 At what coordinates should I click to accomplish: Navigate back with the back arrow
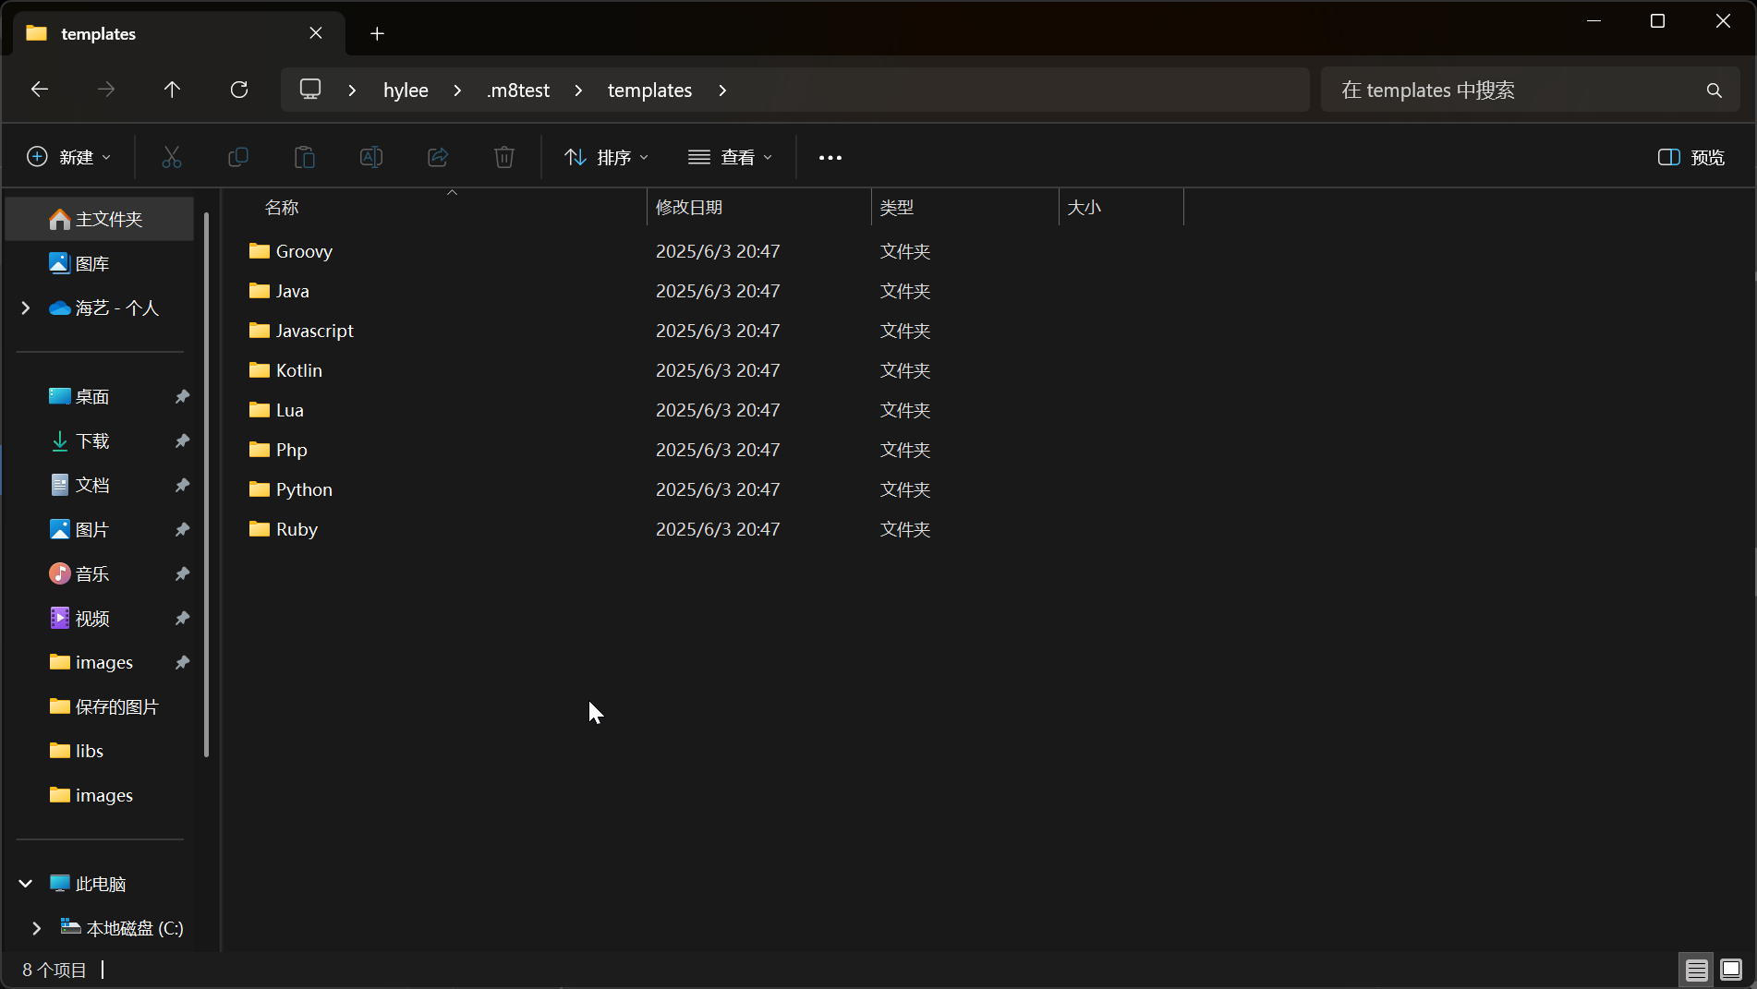click(x=40, y=90)
